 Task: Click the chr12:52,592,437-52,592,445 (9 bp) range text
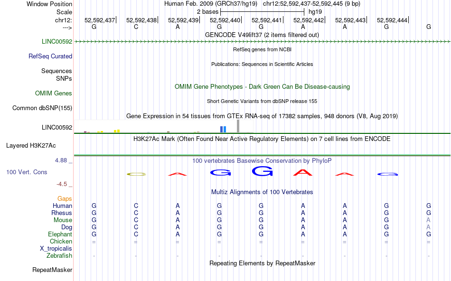[x=311, y=4]
